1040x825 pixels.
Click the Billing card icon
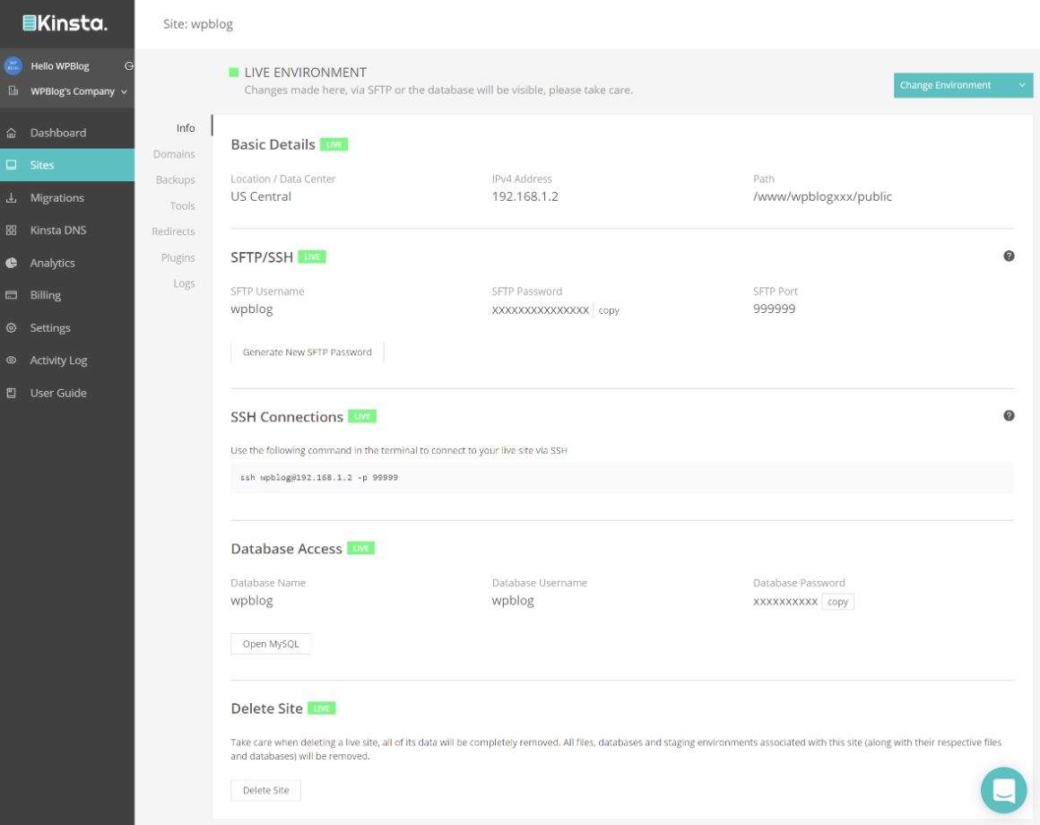[x=12, y=295]
